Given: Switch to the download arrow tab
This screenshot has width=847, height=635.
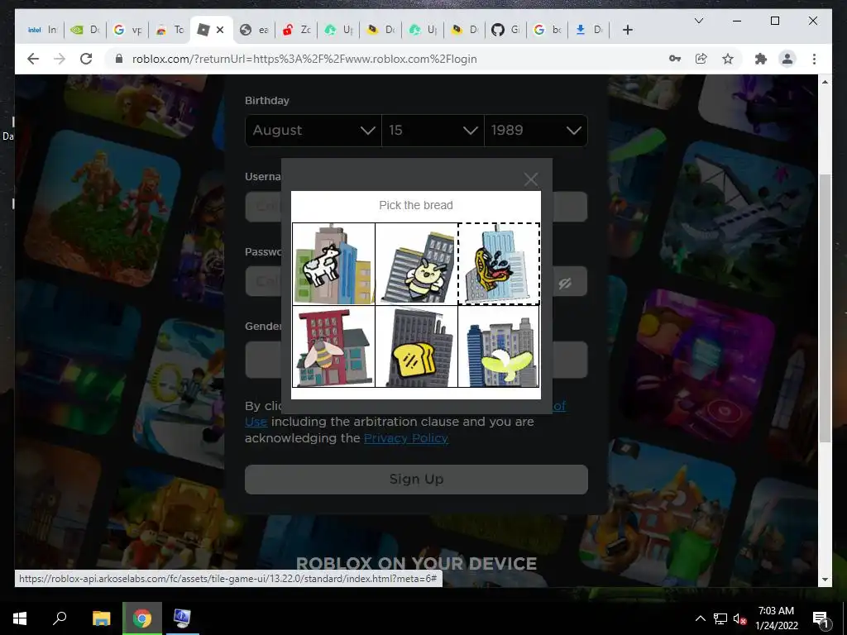Looking at the screenshot, I should (x=589, y=30).
